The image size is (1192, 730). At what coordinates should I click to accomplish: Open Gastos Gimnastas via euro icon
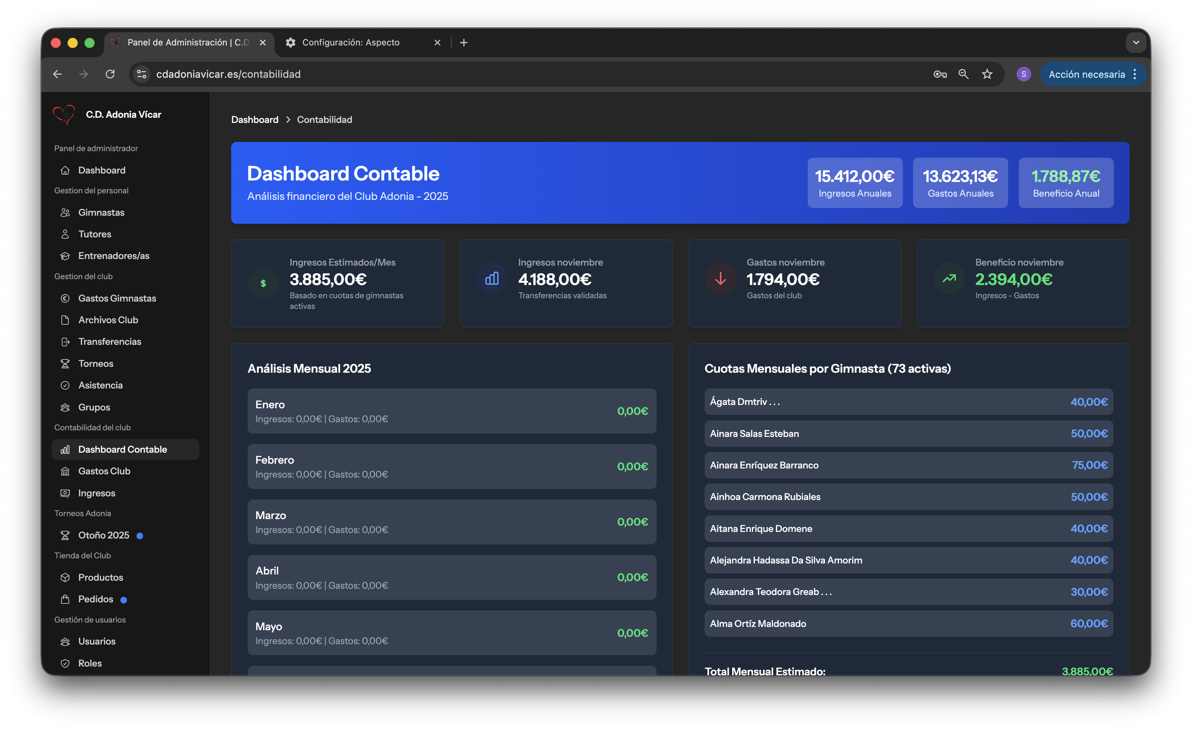[65, 298]
